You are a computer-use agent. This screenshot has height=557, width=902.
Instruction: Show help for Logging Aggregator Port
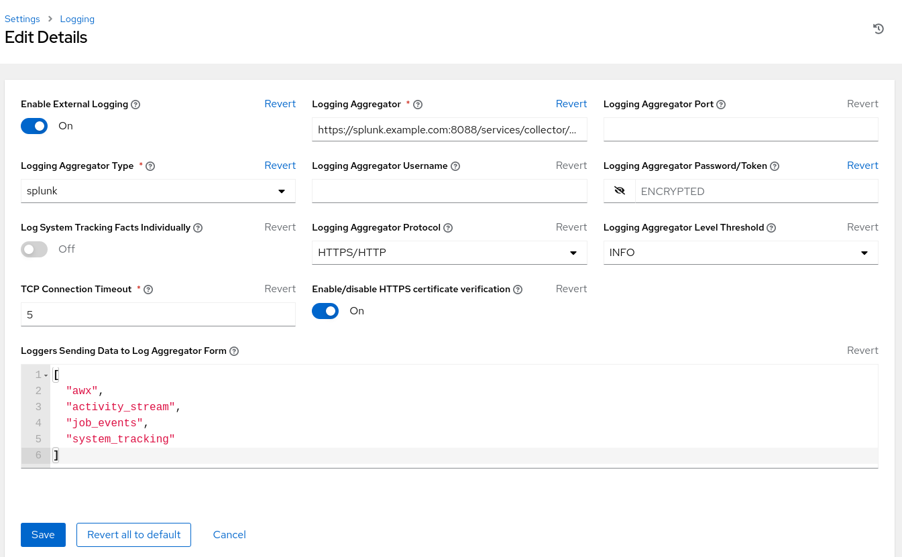pos(721,105)
